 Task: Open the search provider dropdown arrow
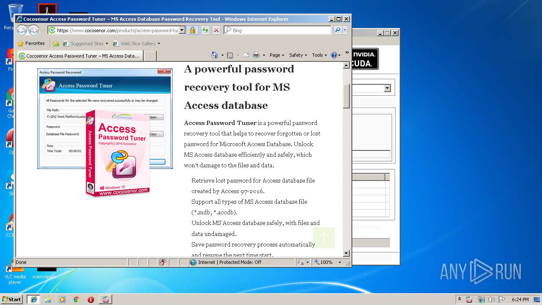pos(345,30)
